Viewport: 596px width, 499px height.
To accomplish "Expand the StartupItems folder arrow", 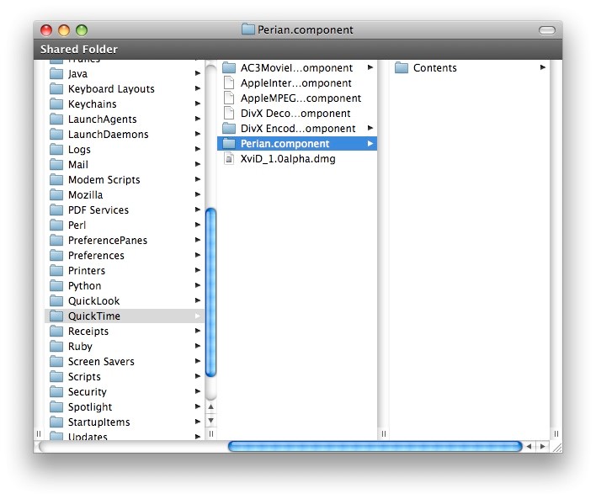I will coord(197,422).
